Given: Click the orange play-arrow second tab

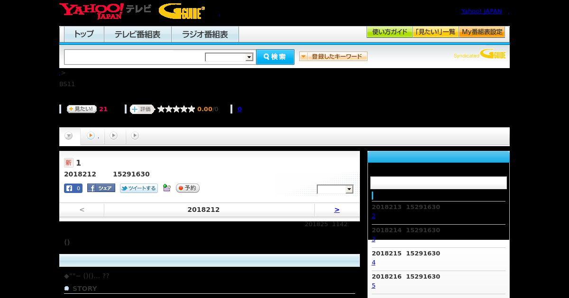Looking at the screenshot, I should (91, 136).
